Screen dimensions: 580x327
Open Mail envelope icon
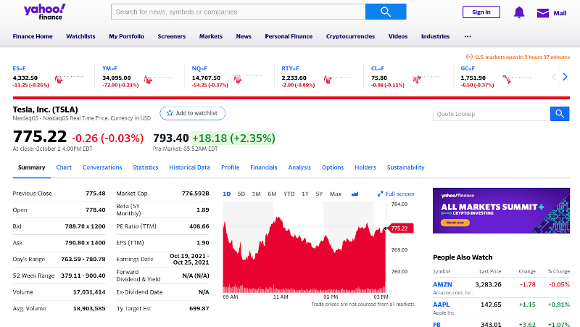pos(542,13)
